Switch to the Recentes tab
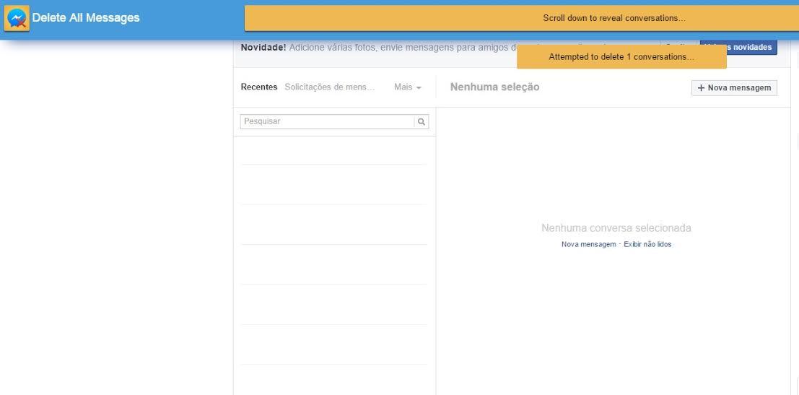 pyautogui.click(x=258, y=87)
